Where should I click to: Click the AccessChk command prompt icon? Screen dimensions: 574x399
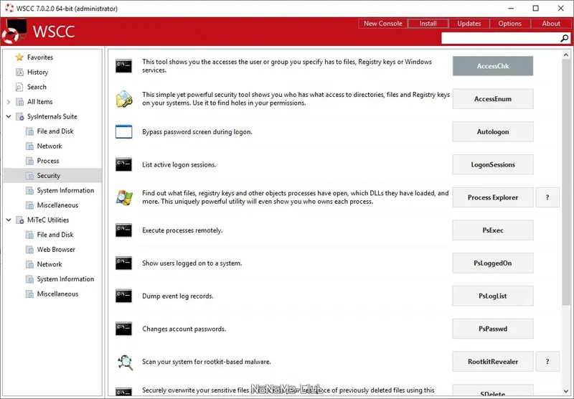[x=123, y=66]
